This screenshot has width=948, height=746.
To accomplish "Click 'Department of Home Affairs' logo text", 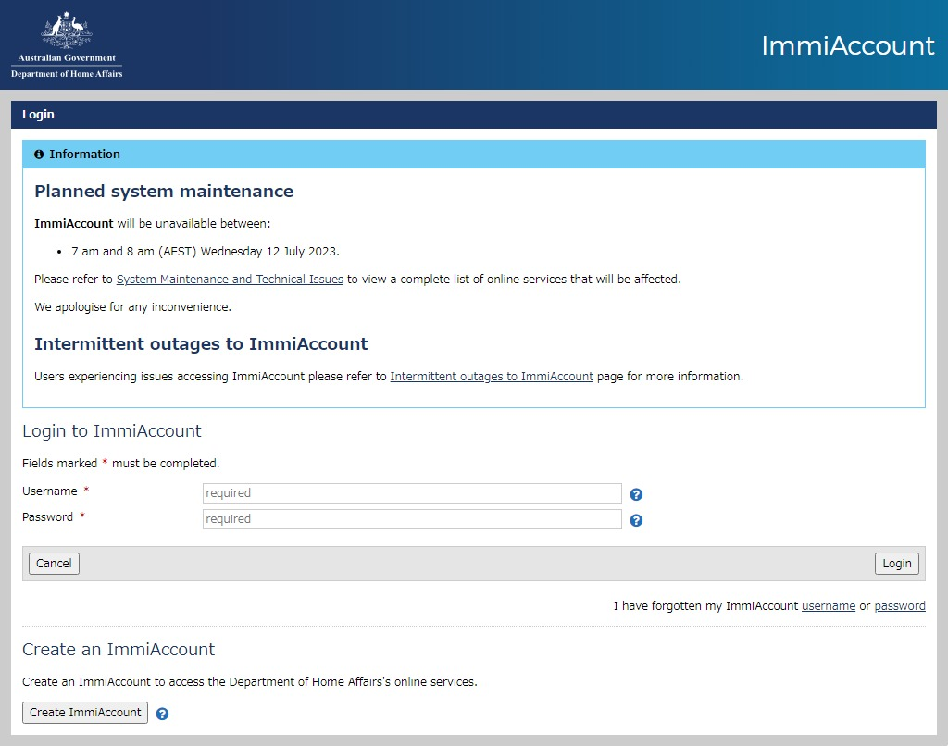I will pos(67,74).
